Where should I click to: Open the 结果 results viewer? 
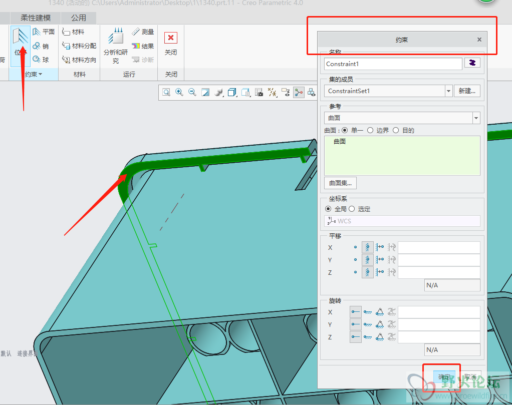143,46
